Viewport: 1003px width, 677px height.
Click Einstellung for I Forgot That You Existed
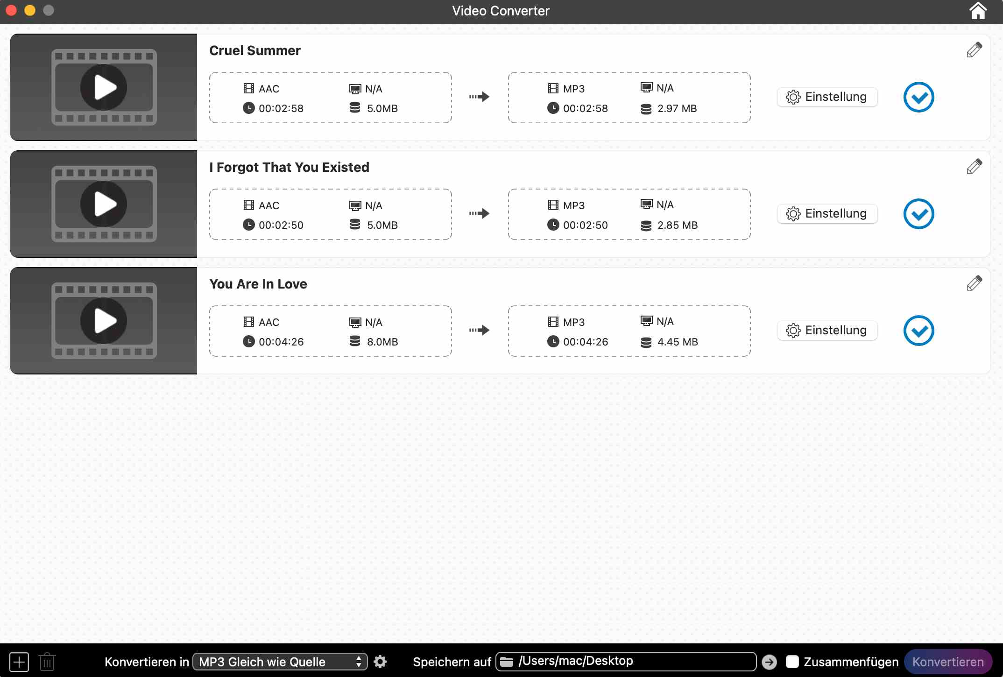click(827, 214)
